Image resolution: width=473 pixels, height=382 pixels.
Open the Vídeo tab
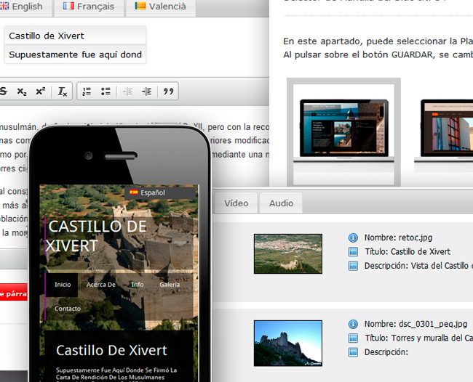tap(236, 203)
